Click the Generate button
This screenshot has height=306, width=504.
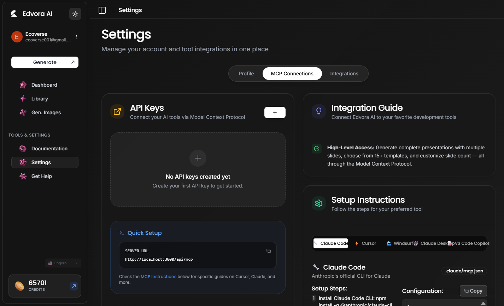(x=45, y=62)
